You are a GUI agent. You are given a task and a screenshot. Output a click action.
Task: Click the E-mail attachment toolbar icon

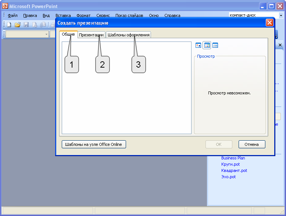click(43, 25)
